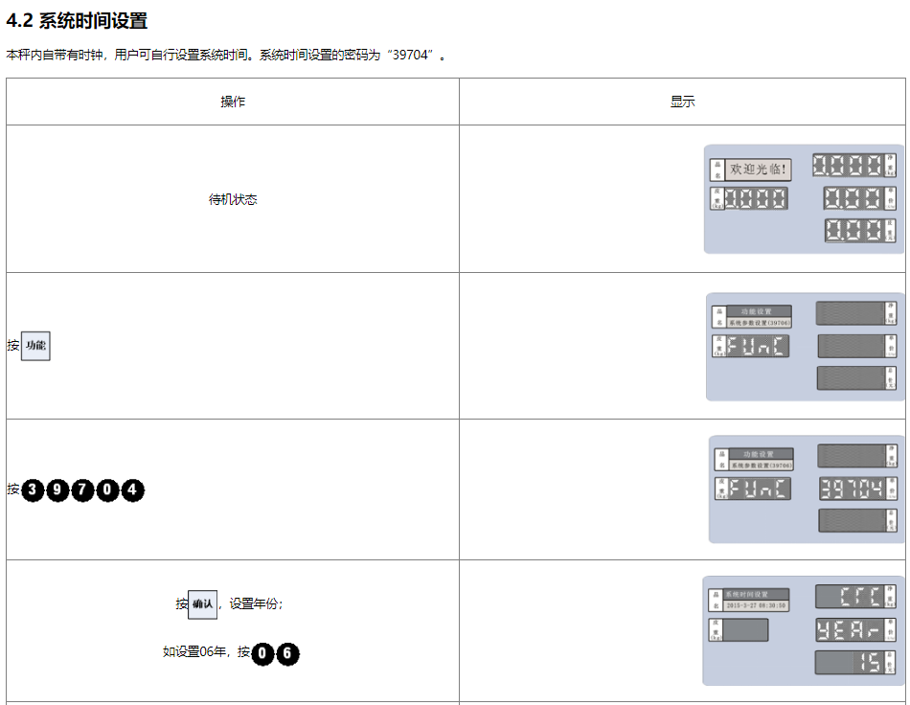Open the YEAR display image
Screen dimensions: 910x705
click(803, 630)
